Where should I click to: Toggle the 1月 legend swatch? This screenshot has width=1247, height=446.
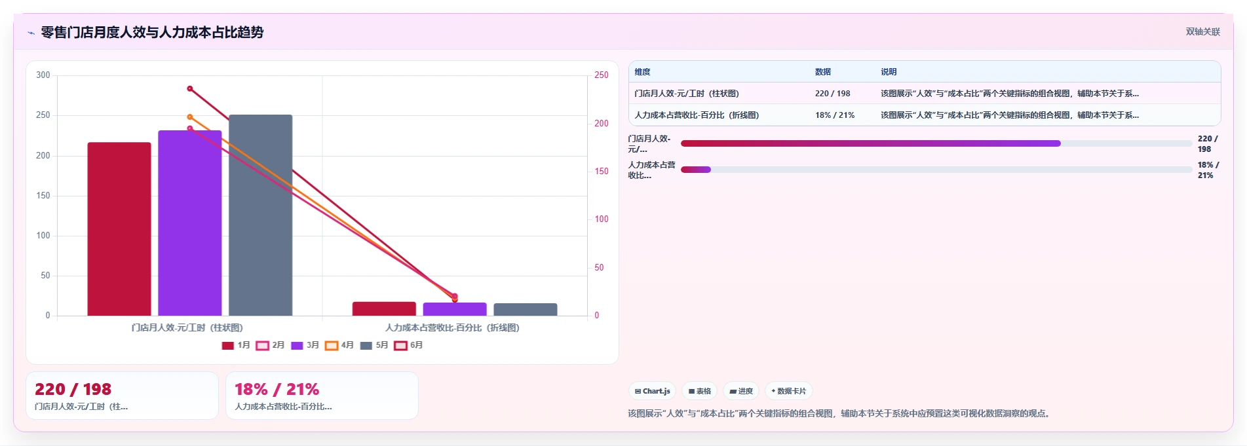click(x=227, y=345)
